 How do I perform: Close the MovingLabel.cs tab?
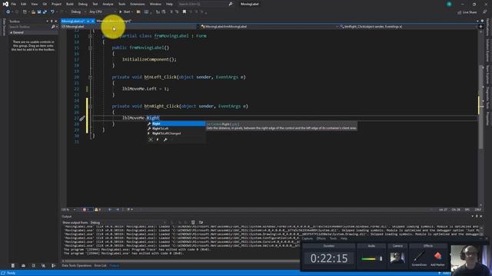click(x=92, y=21)
